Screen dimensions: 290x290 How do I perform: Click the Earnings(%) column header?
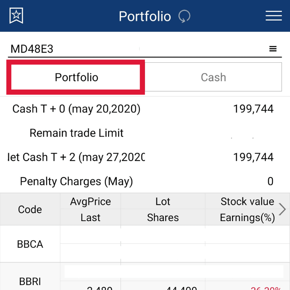247,217
